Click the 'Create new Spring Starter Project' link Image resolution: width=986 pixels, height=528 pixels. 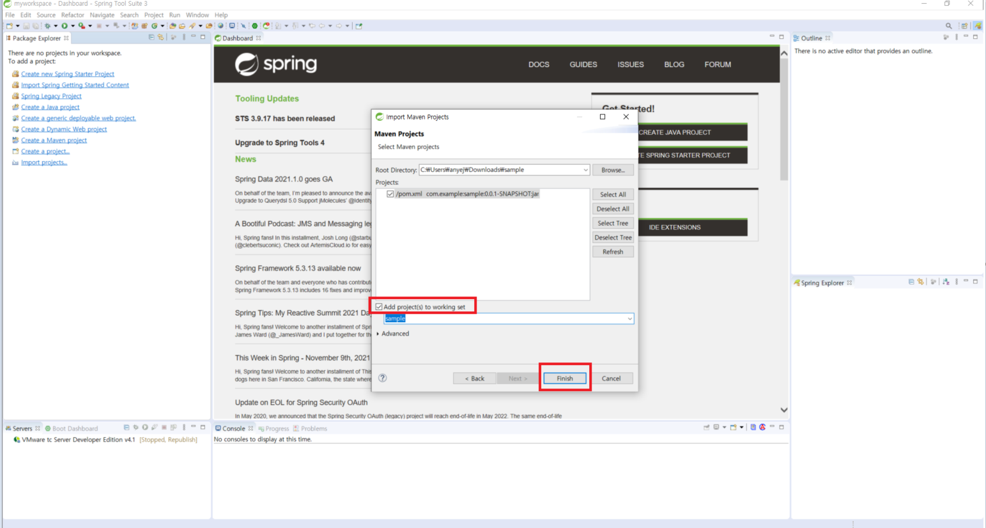pos(68,74)
